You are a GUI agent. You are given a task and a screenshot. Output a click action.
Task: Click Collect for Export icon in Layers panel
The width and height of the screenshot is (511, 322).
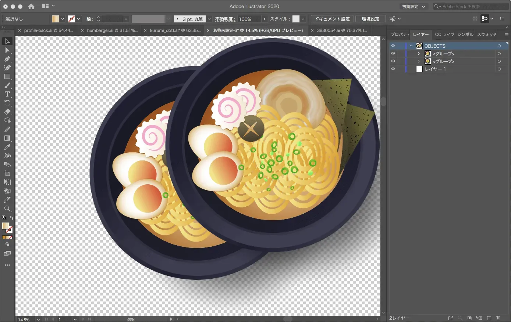pyautogui.click(x=451, y=318)
